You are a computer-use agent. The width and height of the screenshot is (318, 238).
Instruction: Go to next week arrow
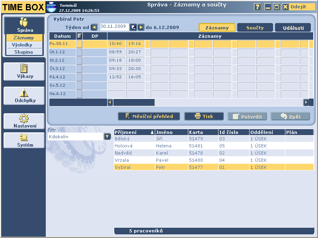coord(141,27)
